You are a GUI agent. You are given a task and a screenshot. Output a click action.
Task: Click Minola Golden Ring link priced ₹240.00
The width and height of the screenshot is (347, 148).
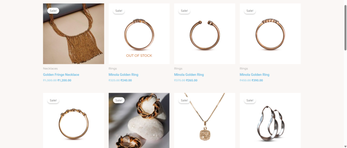coord(123,75)
